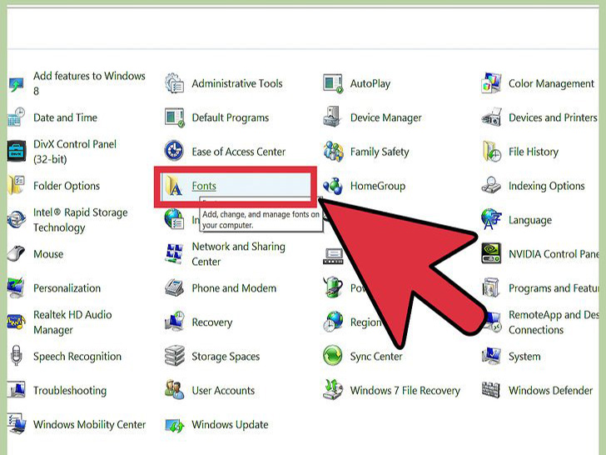This screenshot has width=606, height=455.
Task: Open Network and Sharing Center link
Action: pos(238,254)
